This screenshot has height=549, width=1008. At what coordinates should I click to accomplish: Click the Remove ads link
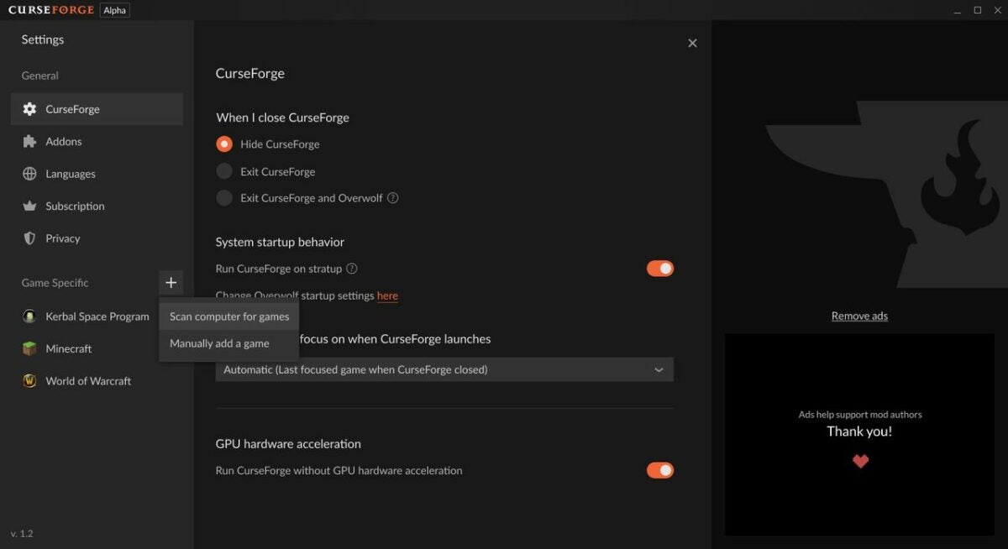[859, 316]
